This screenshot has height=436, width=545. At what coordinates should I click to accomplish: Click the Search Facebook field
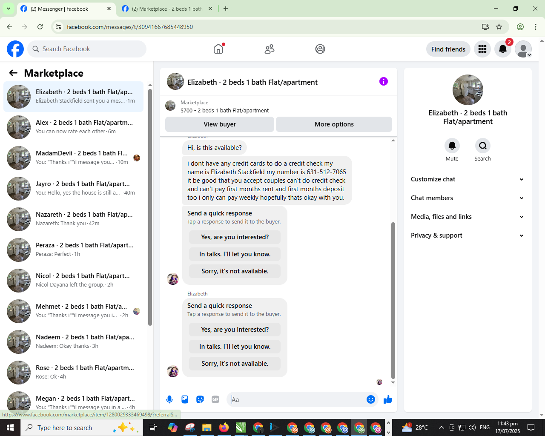(x=87, y=49)
